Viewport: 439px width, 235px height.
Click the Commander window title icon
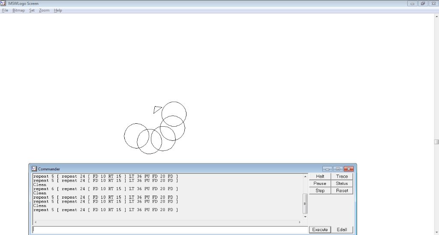coord(34,169)
